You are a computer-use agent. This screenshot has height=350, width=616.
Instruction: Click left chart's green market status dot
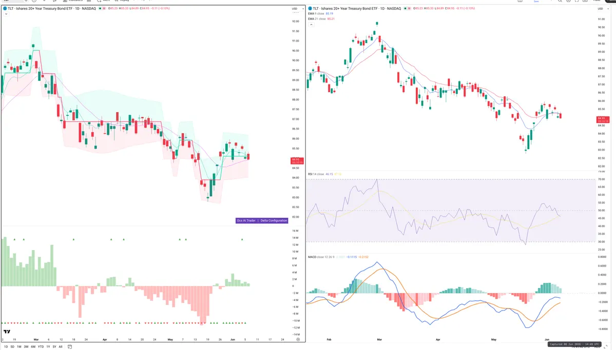pyautogui.click(x=100, y=9)
